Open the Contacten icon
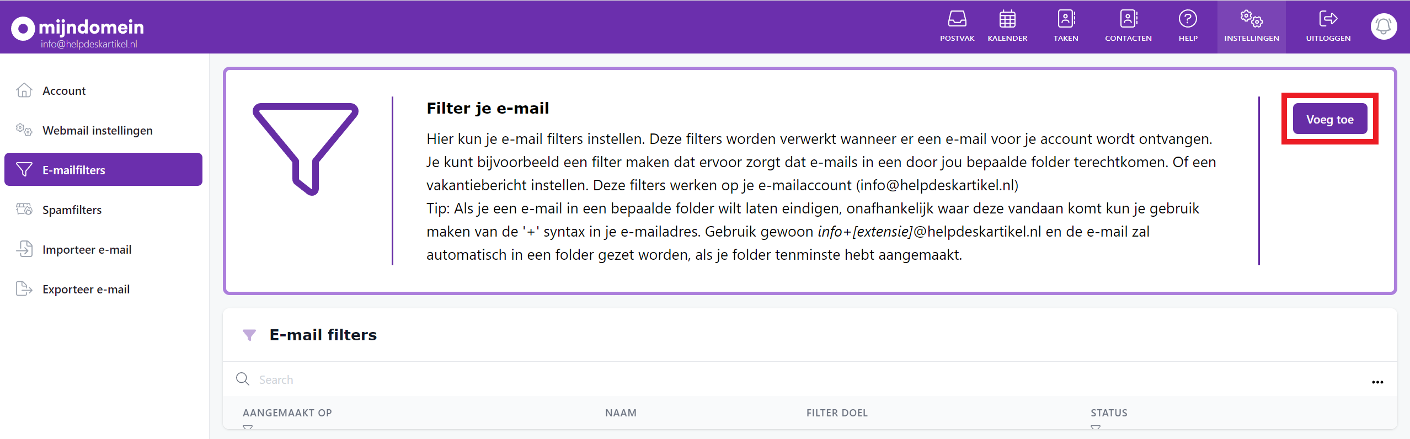1410x439 pixels. [1129, 18]
